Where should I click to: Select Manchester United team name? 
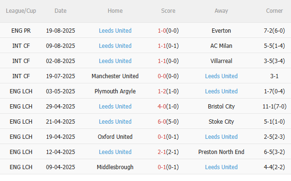click(115, 76)
